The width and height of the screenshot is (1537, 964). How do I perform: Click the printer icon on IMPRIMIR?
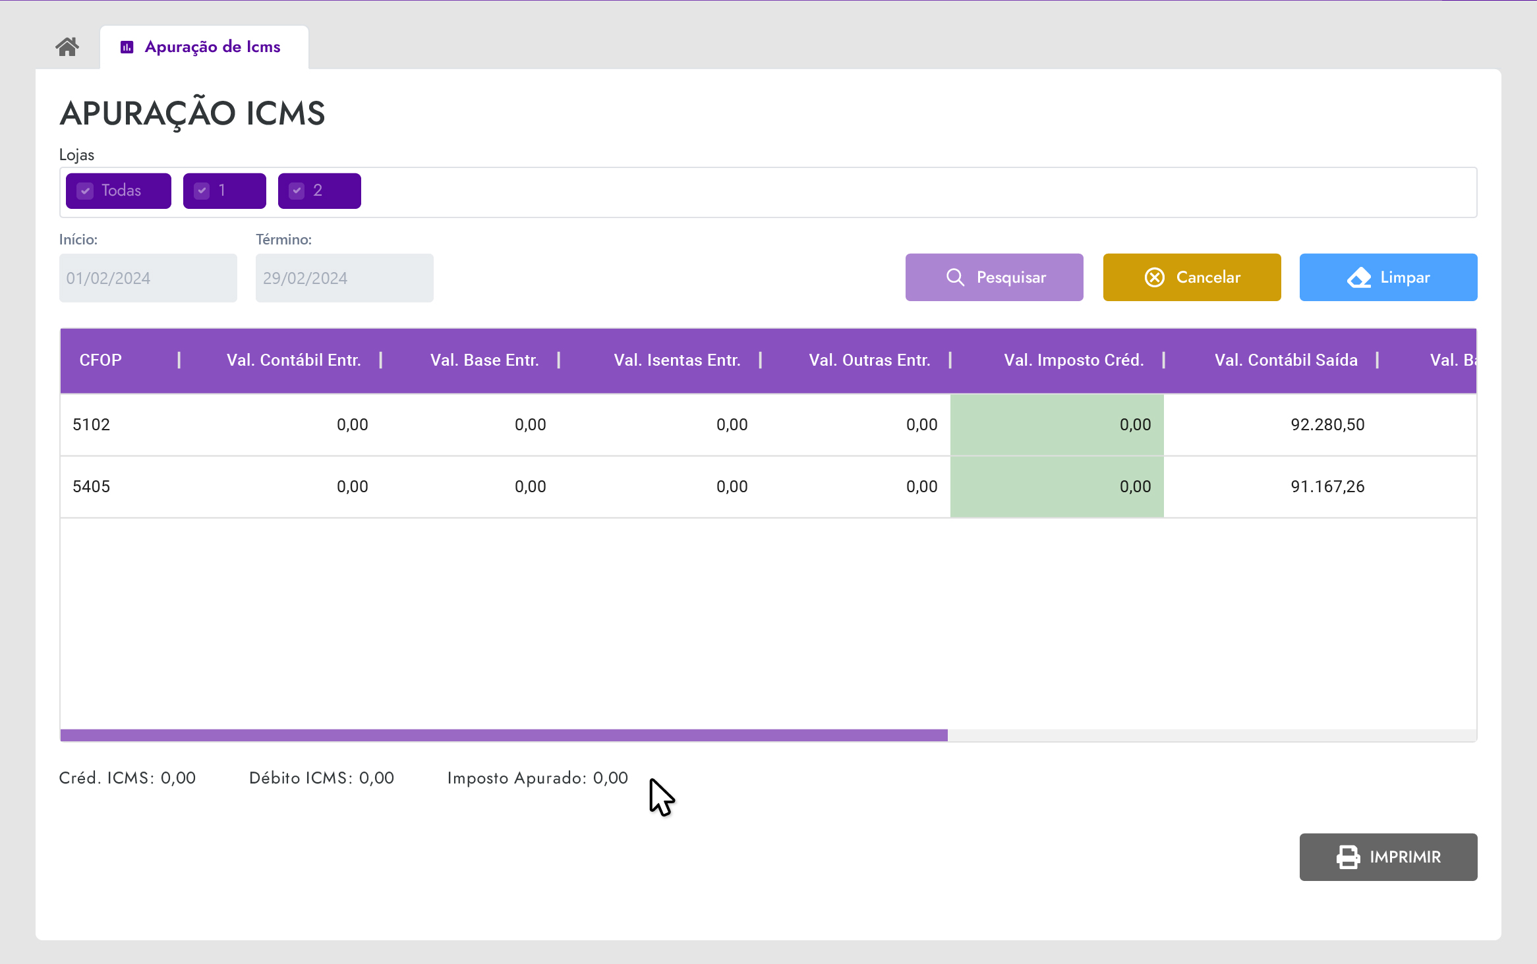point(1348,857)
